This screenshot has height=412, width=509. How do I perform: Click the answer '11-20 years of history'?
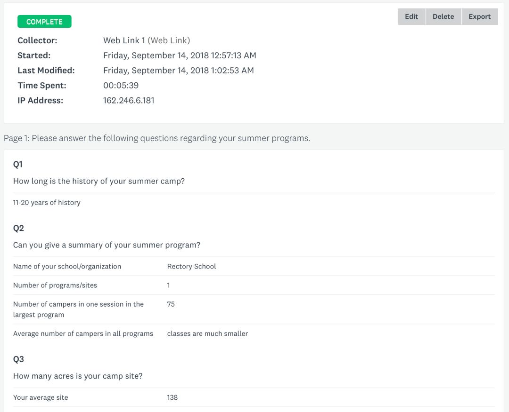click(47, 203)
